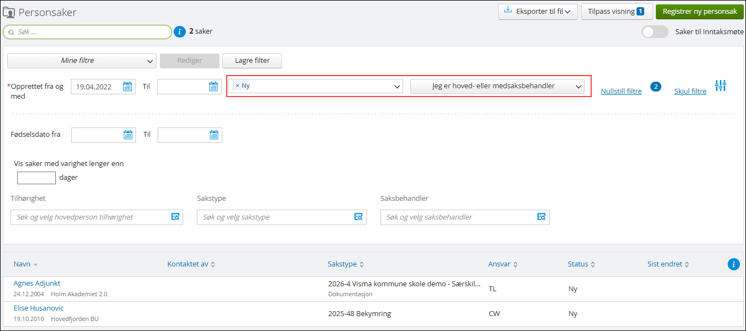Remove the Ny status filter tag
The width and height of the screenshot is (746, 331).
[x=237, y=86]
